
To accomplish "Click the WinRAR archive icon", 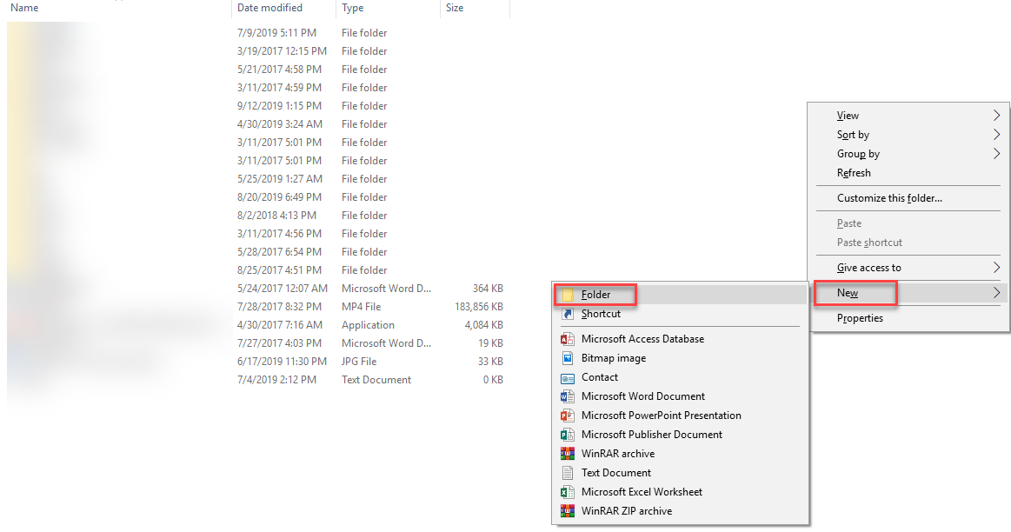I will coord(568,454).
